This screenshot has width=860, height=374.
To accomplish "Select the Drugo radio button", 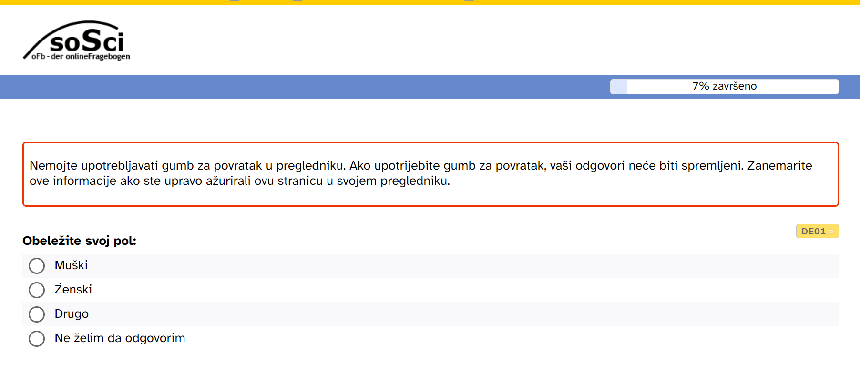I will tap(37, 314).
